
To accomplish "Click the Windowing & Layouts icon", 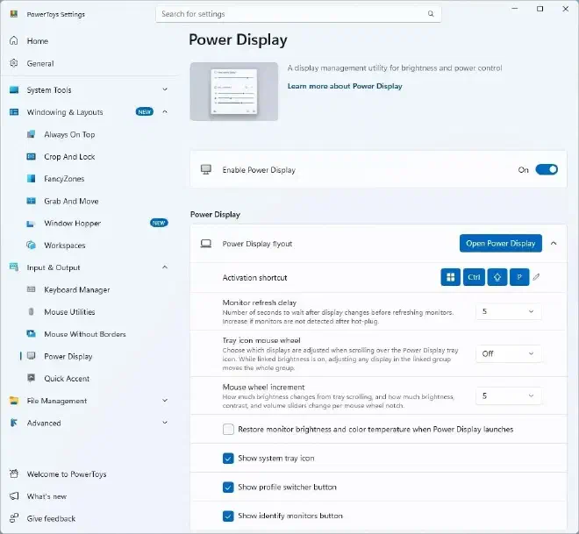I will pyautogui.click(x=14, y=112).
